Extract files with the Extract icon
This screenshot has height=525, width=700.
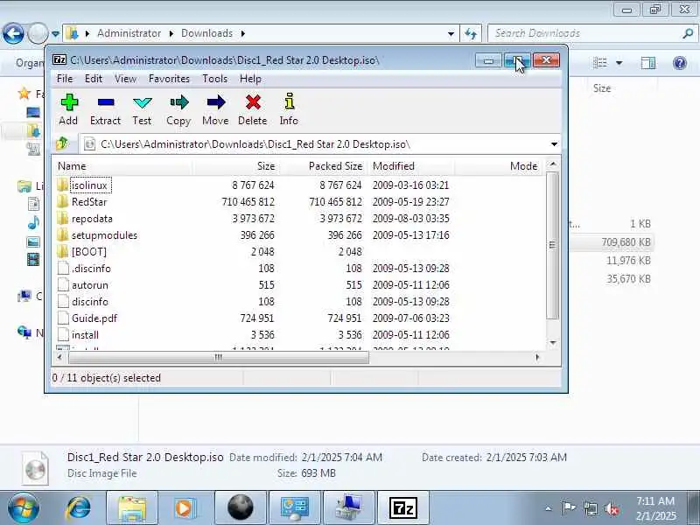[106, 102]
